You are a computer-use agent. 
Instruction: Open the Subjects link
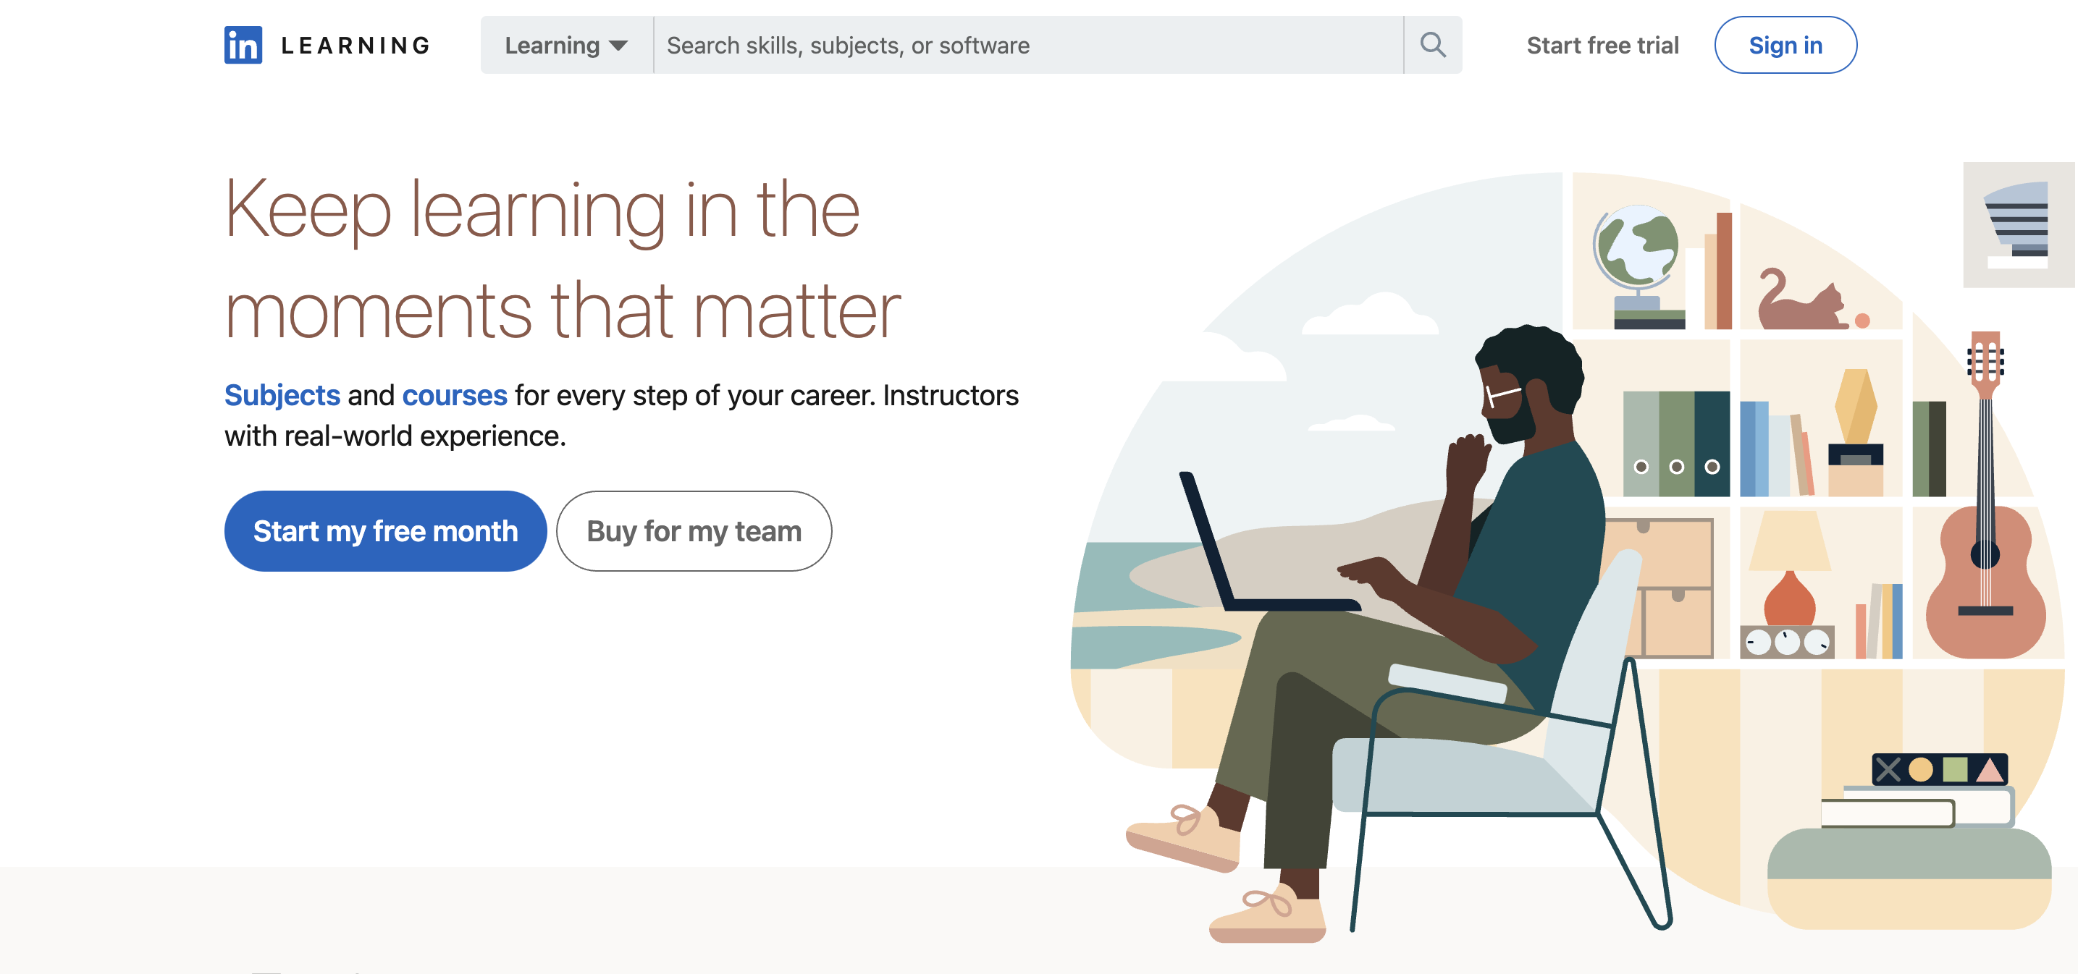coord(282,395)
